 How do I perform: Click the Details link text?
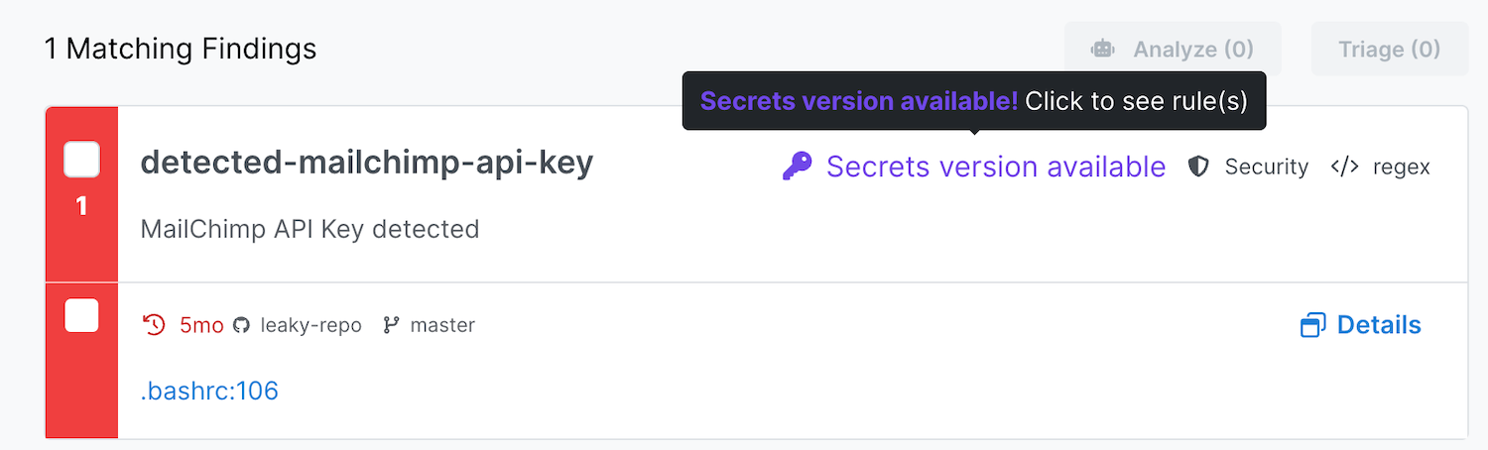[1379, 325]
